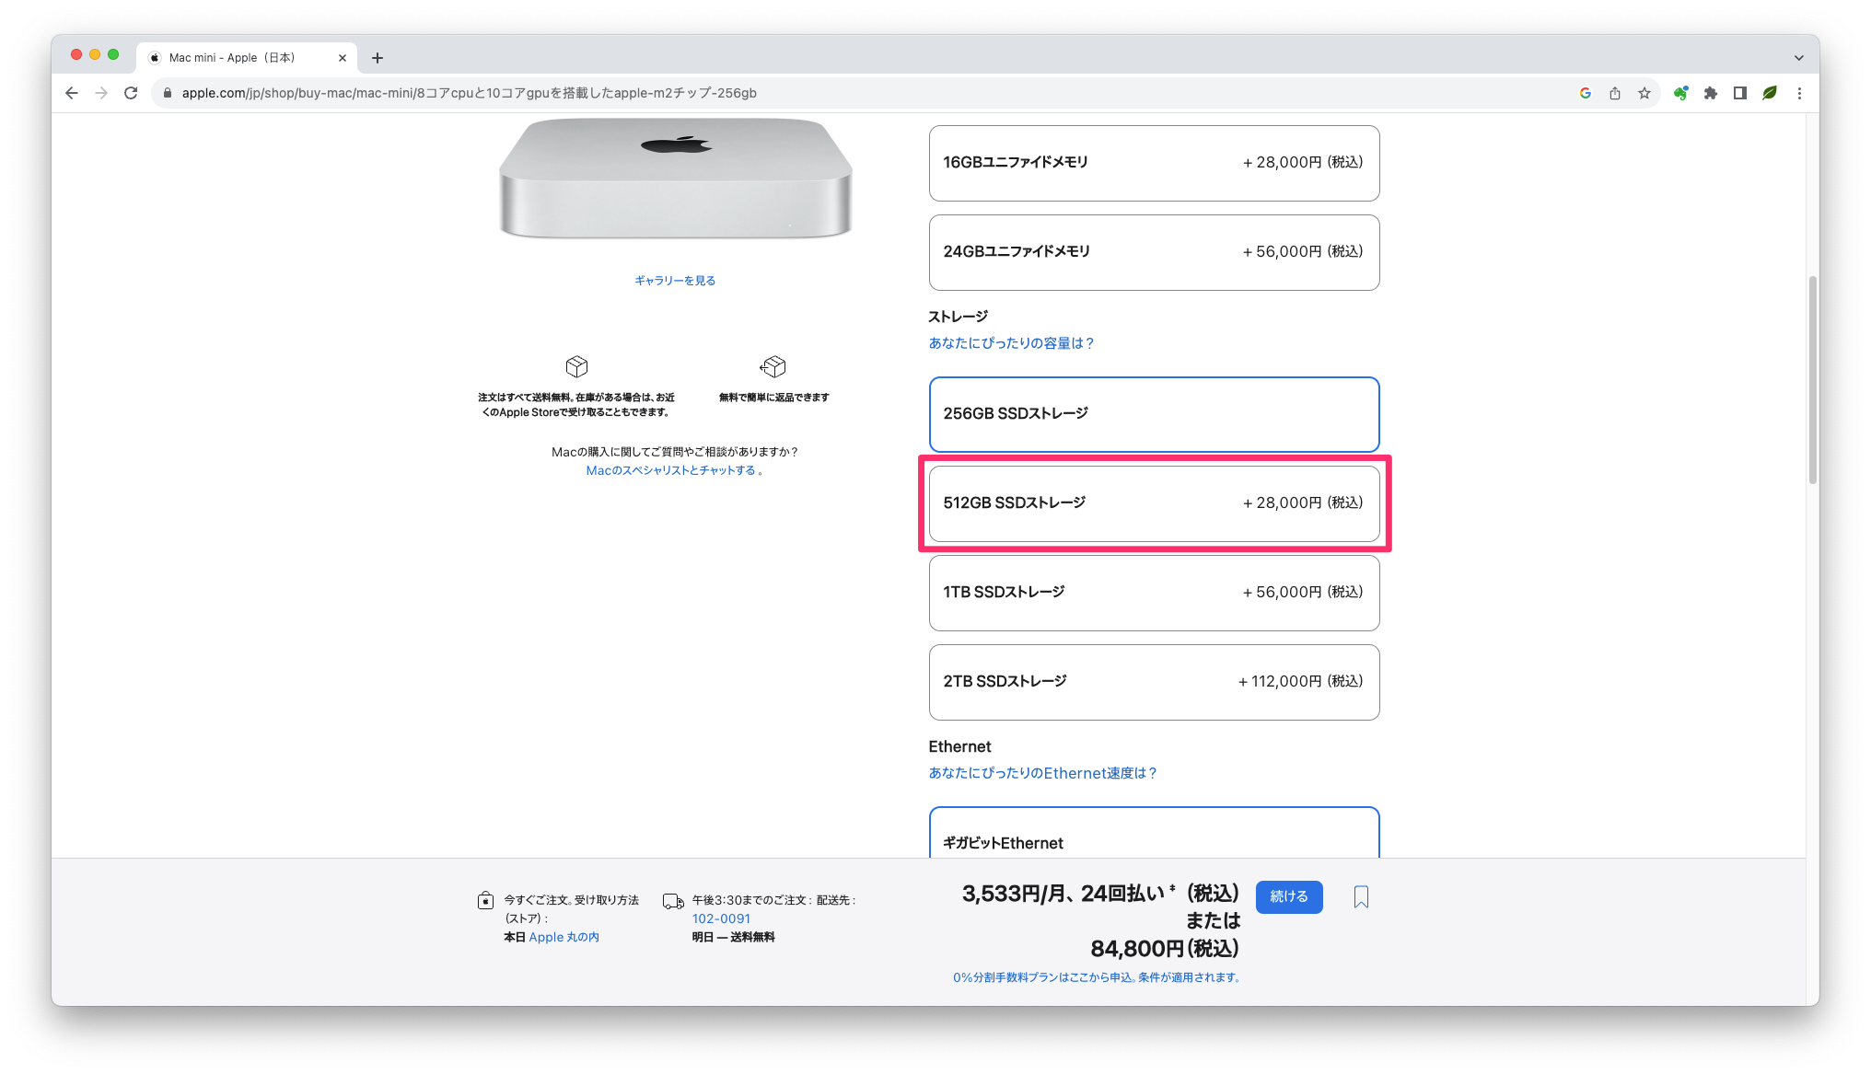Choose the 2TB SSD storage option

[1154, 682]
